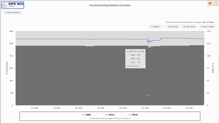Click the '12. Mar' x-axis label
The height and width of the screenshot is (123, 219).
click(35, 108)
